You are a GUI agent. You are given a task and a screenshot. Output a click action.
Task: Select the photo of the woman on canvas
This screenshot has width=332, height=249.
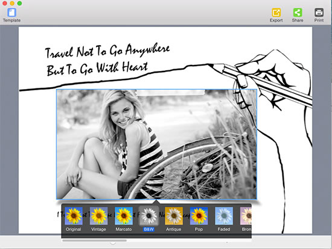[x=156, y=144]
